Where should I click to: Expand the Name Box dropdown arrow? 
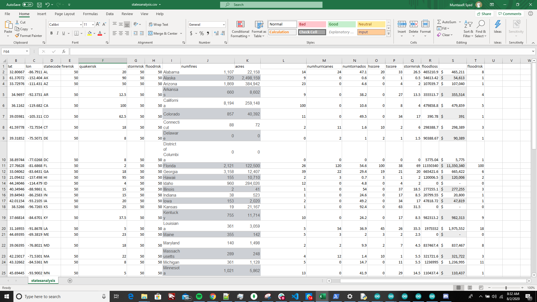(x=27, y=51)
